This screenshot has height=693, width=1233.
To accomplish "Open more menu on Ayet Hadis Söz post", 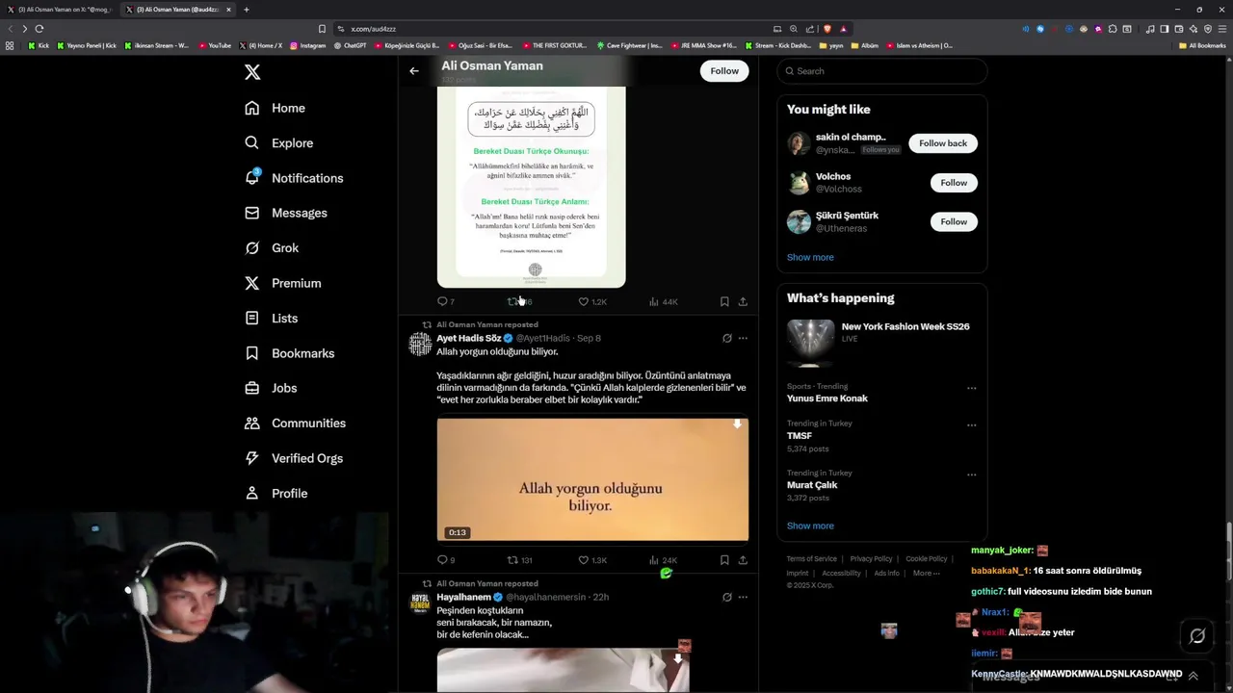I will tap(743, 338).
